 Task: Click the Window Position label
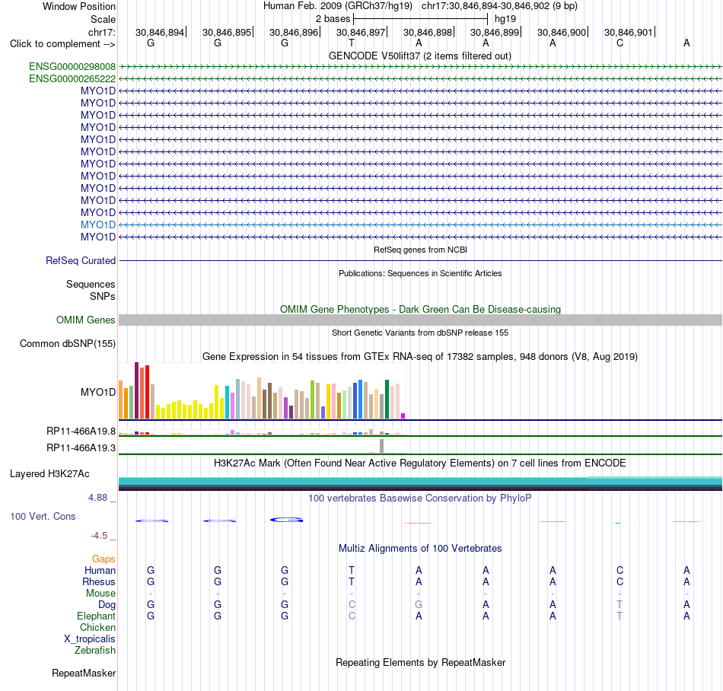pyautogui.click(x=79, y=7)
